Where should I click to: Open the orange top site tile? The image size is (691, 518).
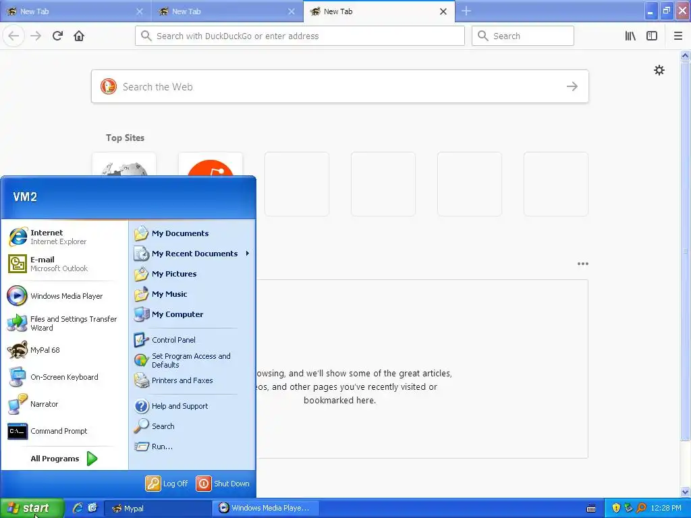(x=211, y=165)
